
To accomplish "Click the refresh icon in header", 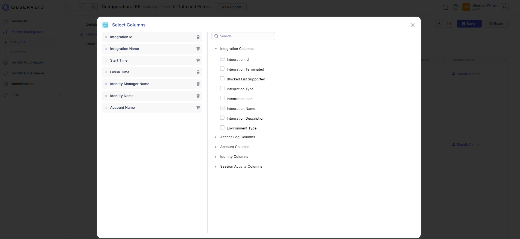I will [x=94, y=7].
